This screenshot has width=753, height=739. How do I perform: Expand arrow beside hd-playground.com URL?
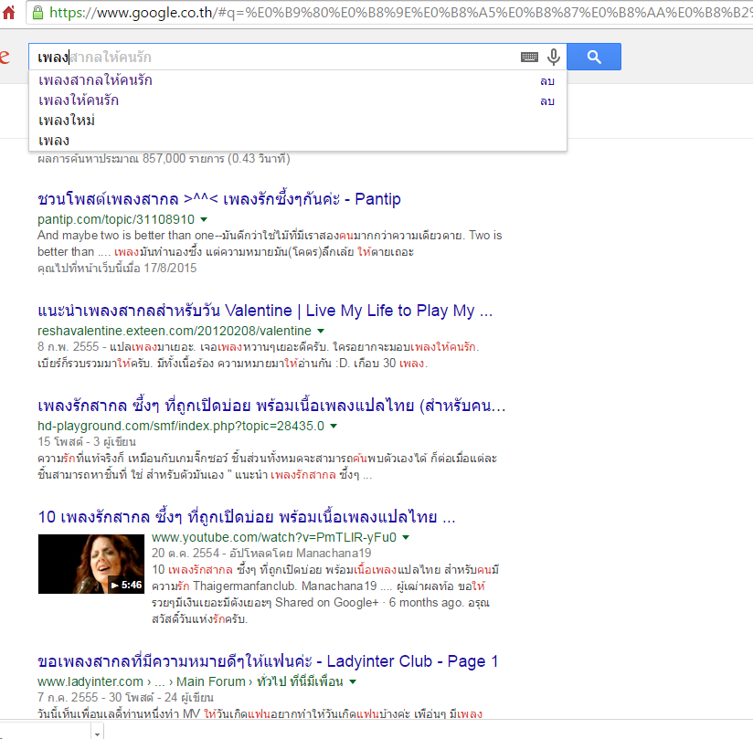[x=334, y=426]
